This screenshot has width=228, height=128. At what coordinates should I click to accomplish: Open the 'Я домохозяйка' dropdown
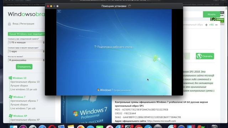(26, 60)
